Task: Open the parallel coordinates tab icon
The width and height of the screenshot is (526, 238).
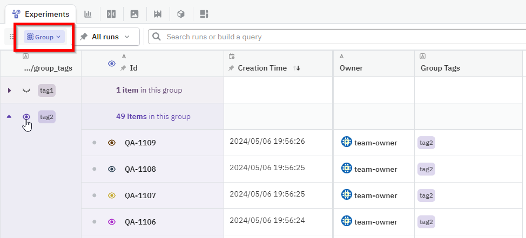Action: click(x=158, y=14)
